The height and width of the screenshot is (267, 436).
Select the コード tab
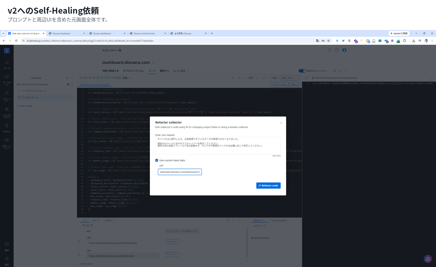click(152, 71)
